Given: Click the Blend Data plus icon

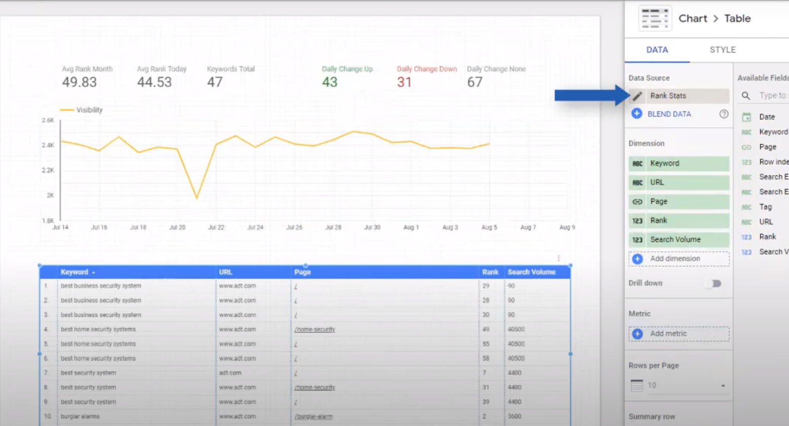Looking at the screenshot, I should click(637, 114).
